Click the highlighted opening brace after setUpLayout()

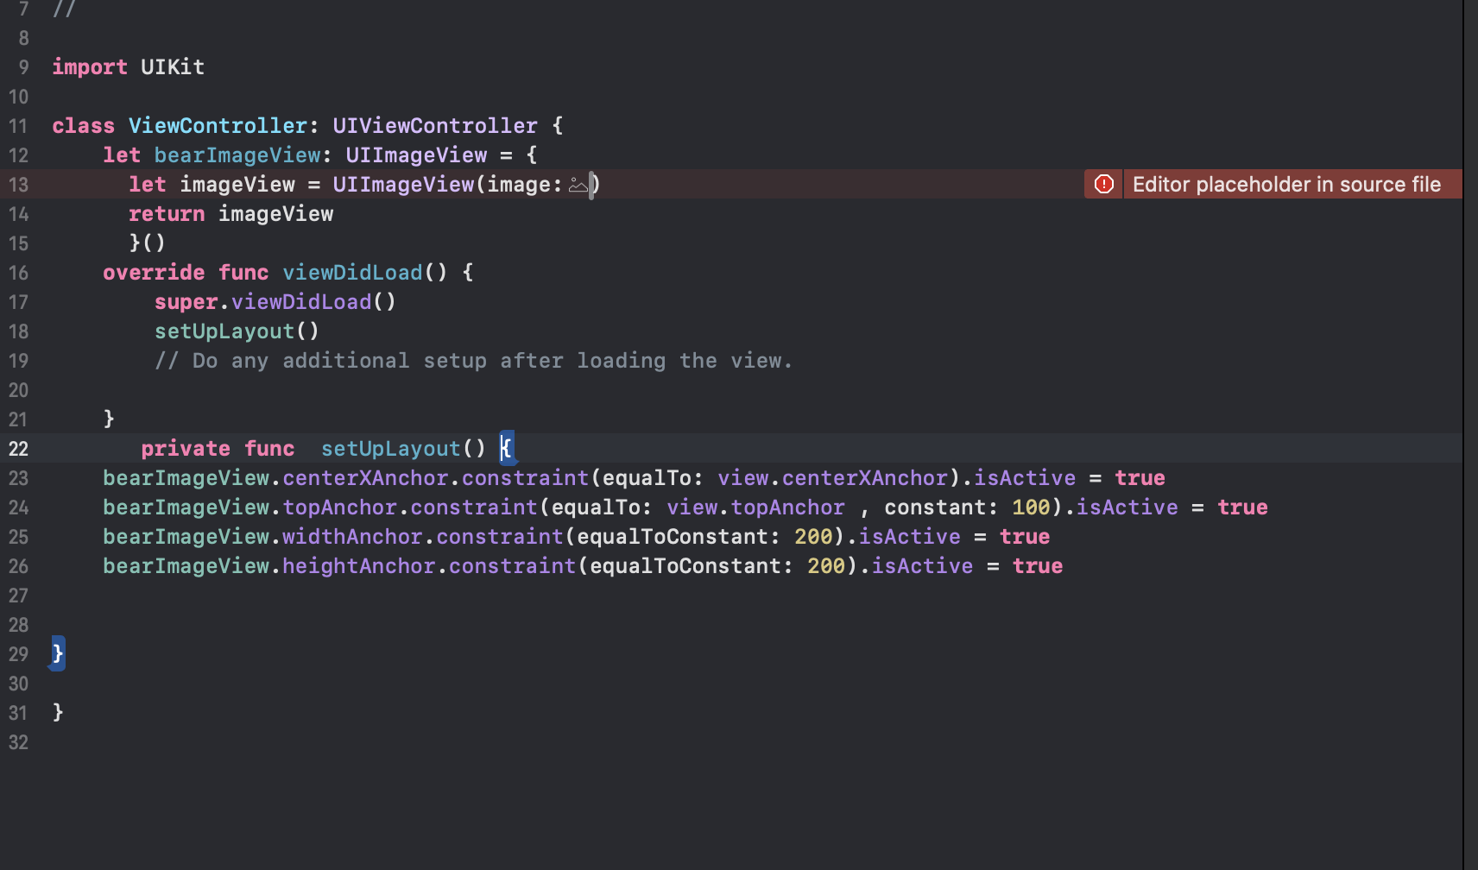[506, 448]
